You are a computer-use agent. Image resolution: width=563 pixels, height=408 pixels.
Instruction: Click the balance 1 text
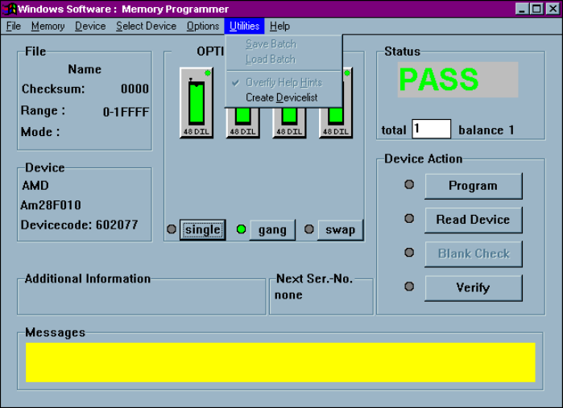pyautogui.click(x=486, y=130)
